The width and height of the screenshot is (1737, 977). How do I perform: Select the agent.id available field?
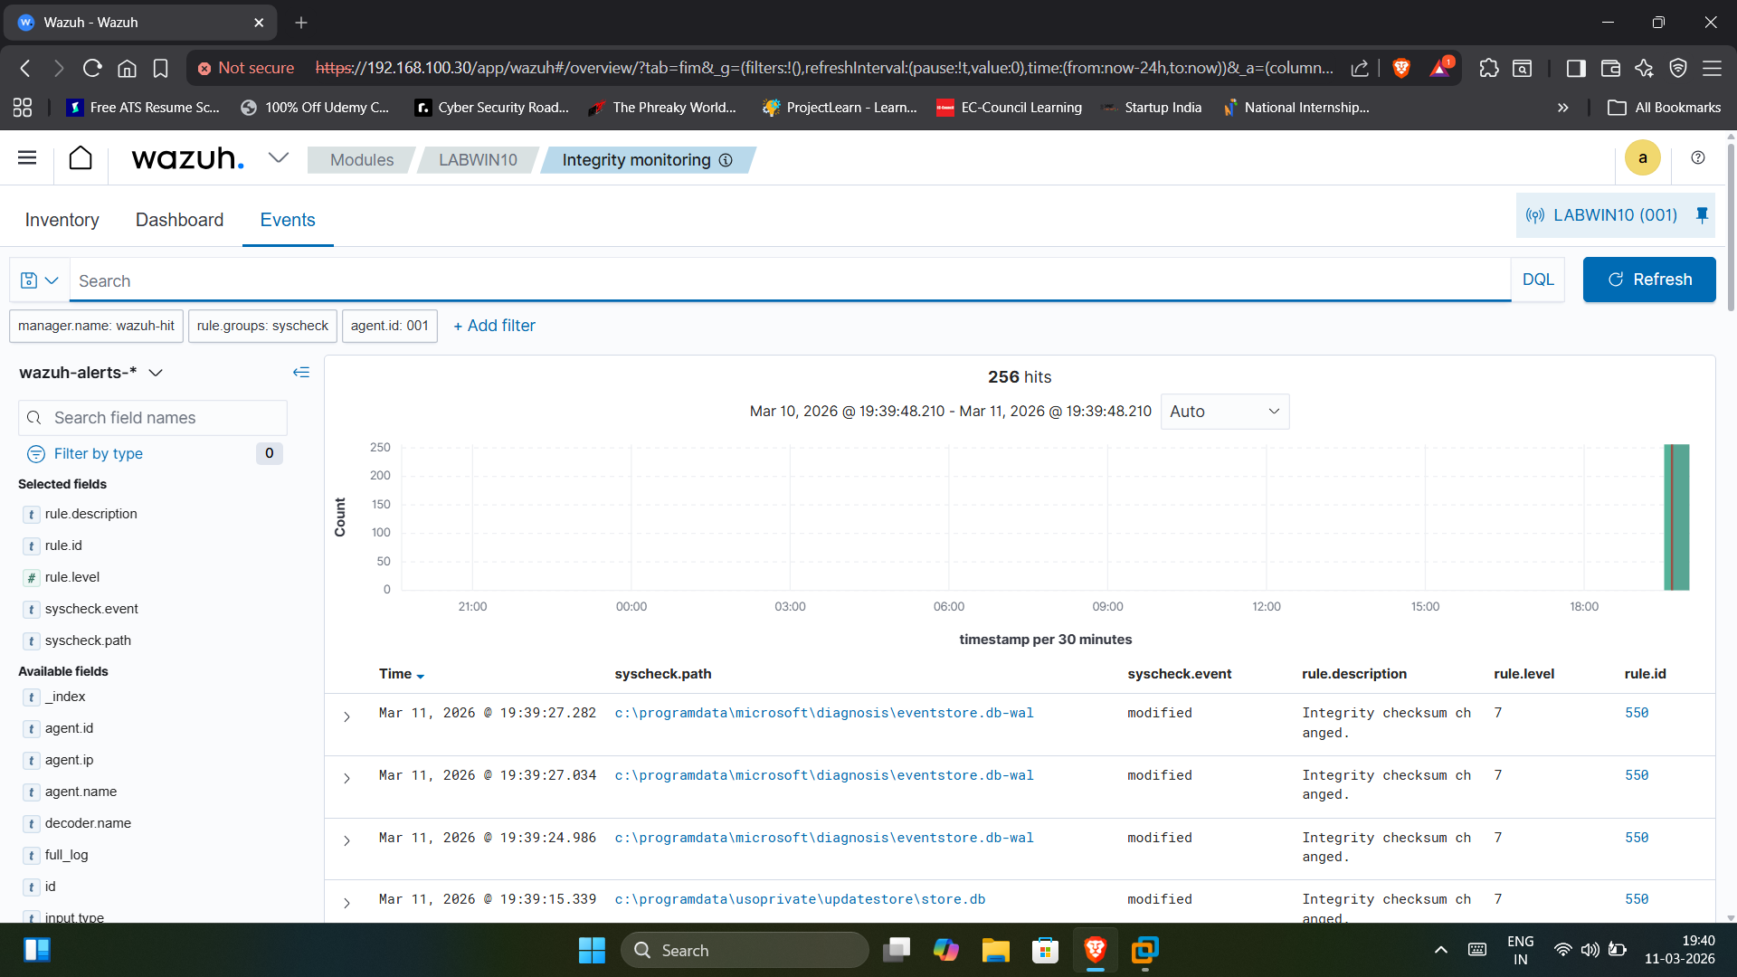[x=69, y=728]
